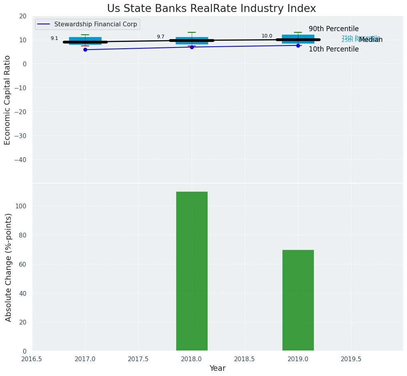Select the 2018 green bar
This screenshot has height=376, width=407.
[x=192, y=271]
